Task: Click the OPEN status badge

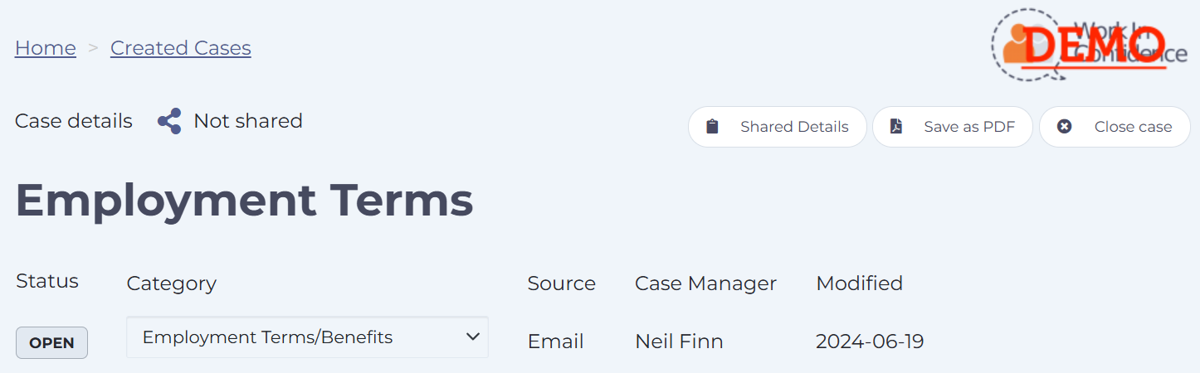Action: point(51,342)
